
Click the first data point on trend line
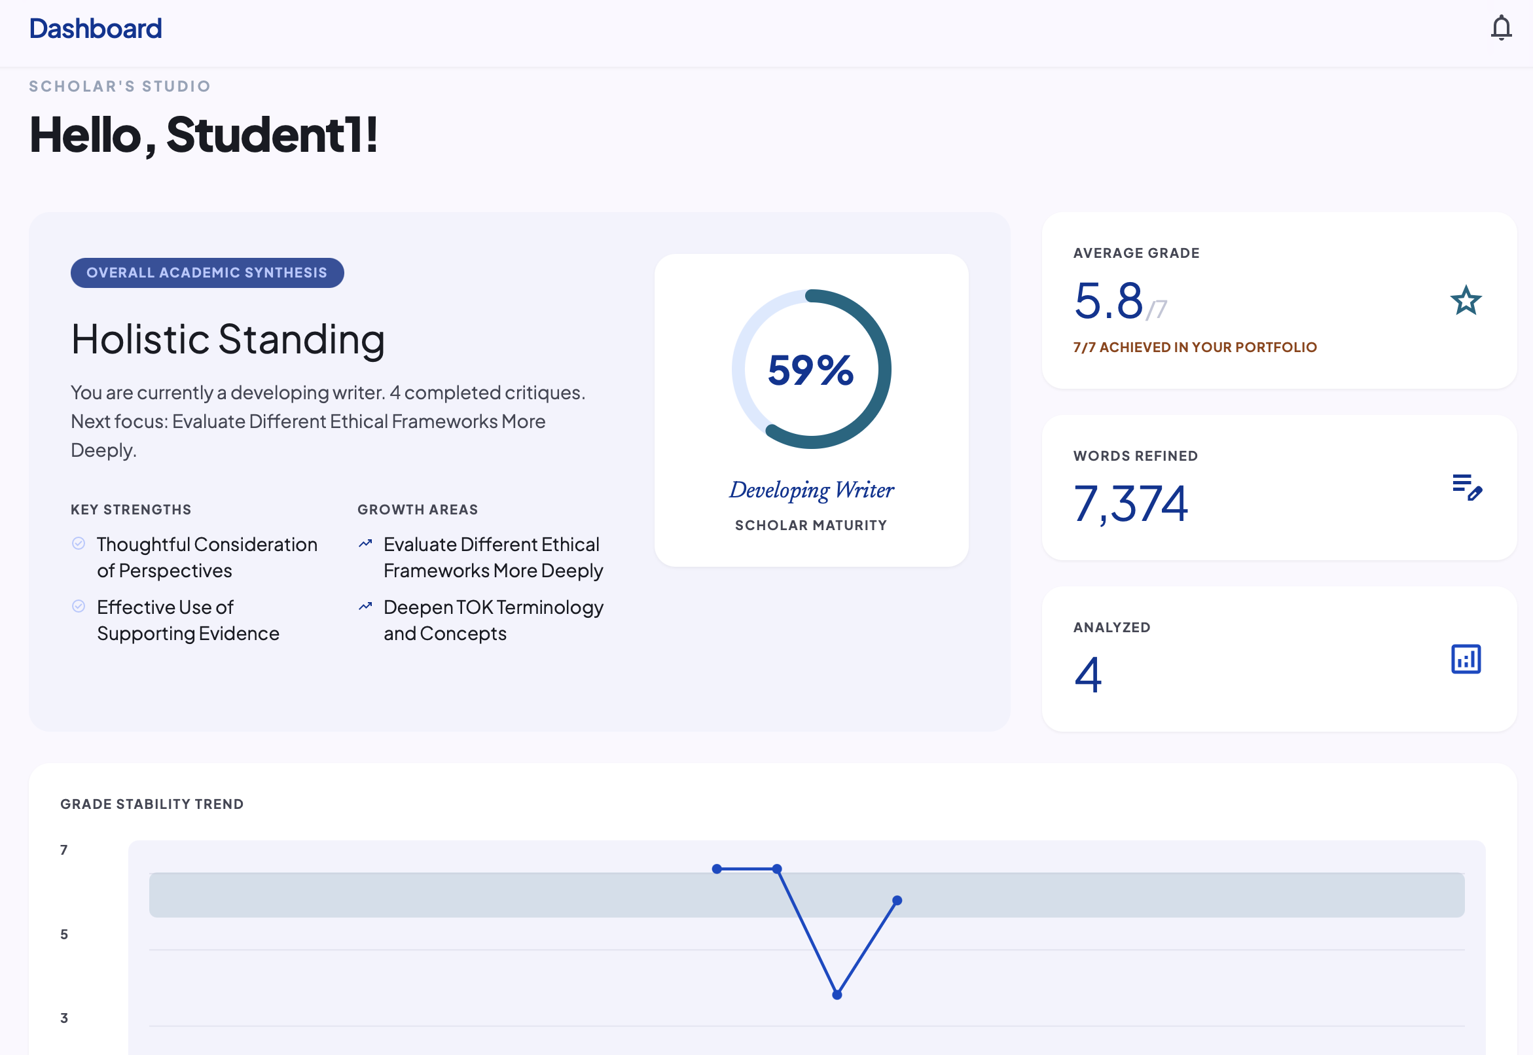717,868
